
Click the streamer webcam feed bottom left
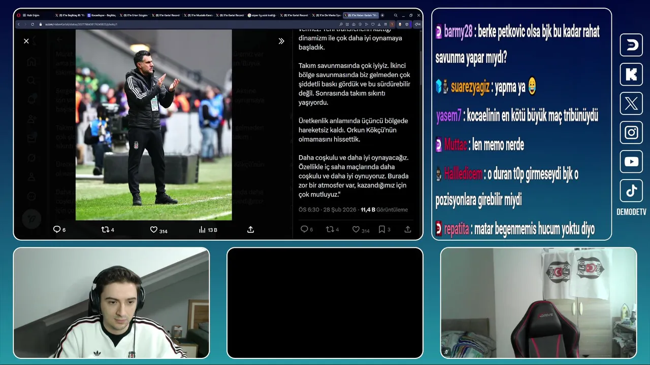tap(111, 303)
